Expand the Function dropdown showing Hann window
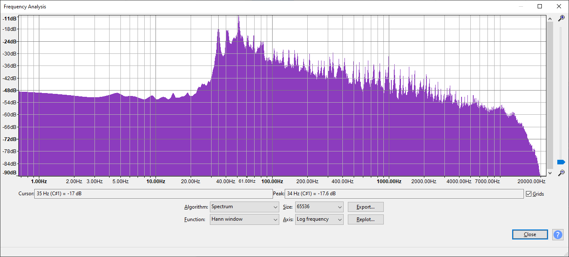This screenshot has width=569, height=257. click(x=244, y=219)
